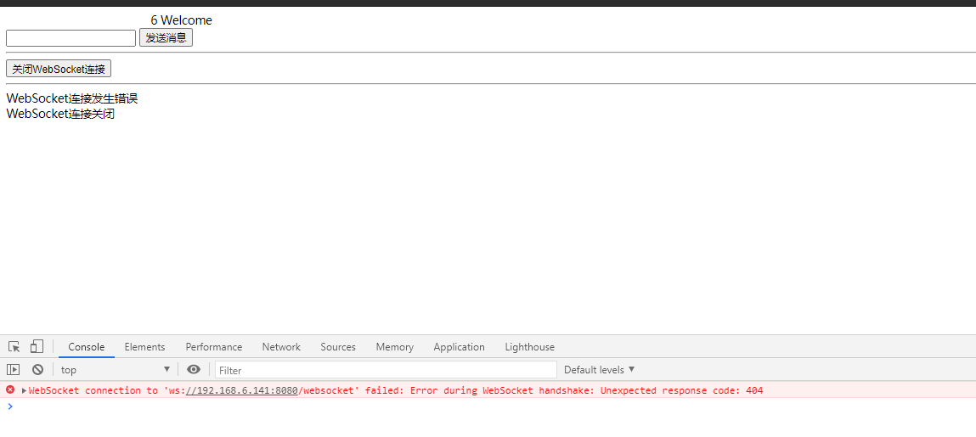Image resolution: width=976 pixels, height=437 pixels.
Task: Select the '6 Welcome' text
Action: (x=181, y=20)
